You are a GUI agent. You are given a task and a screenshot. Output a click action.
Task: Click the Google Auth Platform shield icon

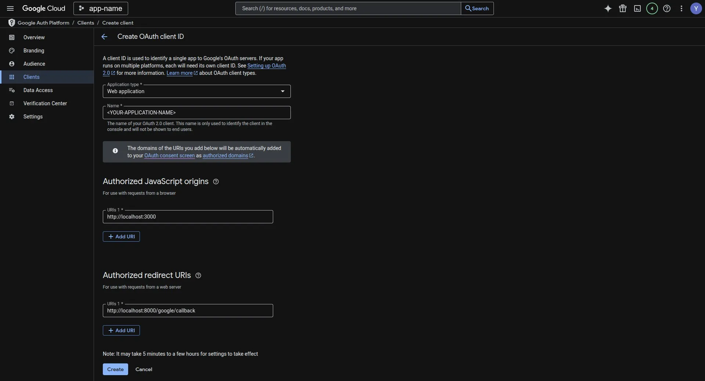coord(12,23)
